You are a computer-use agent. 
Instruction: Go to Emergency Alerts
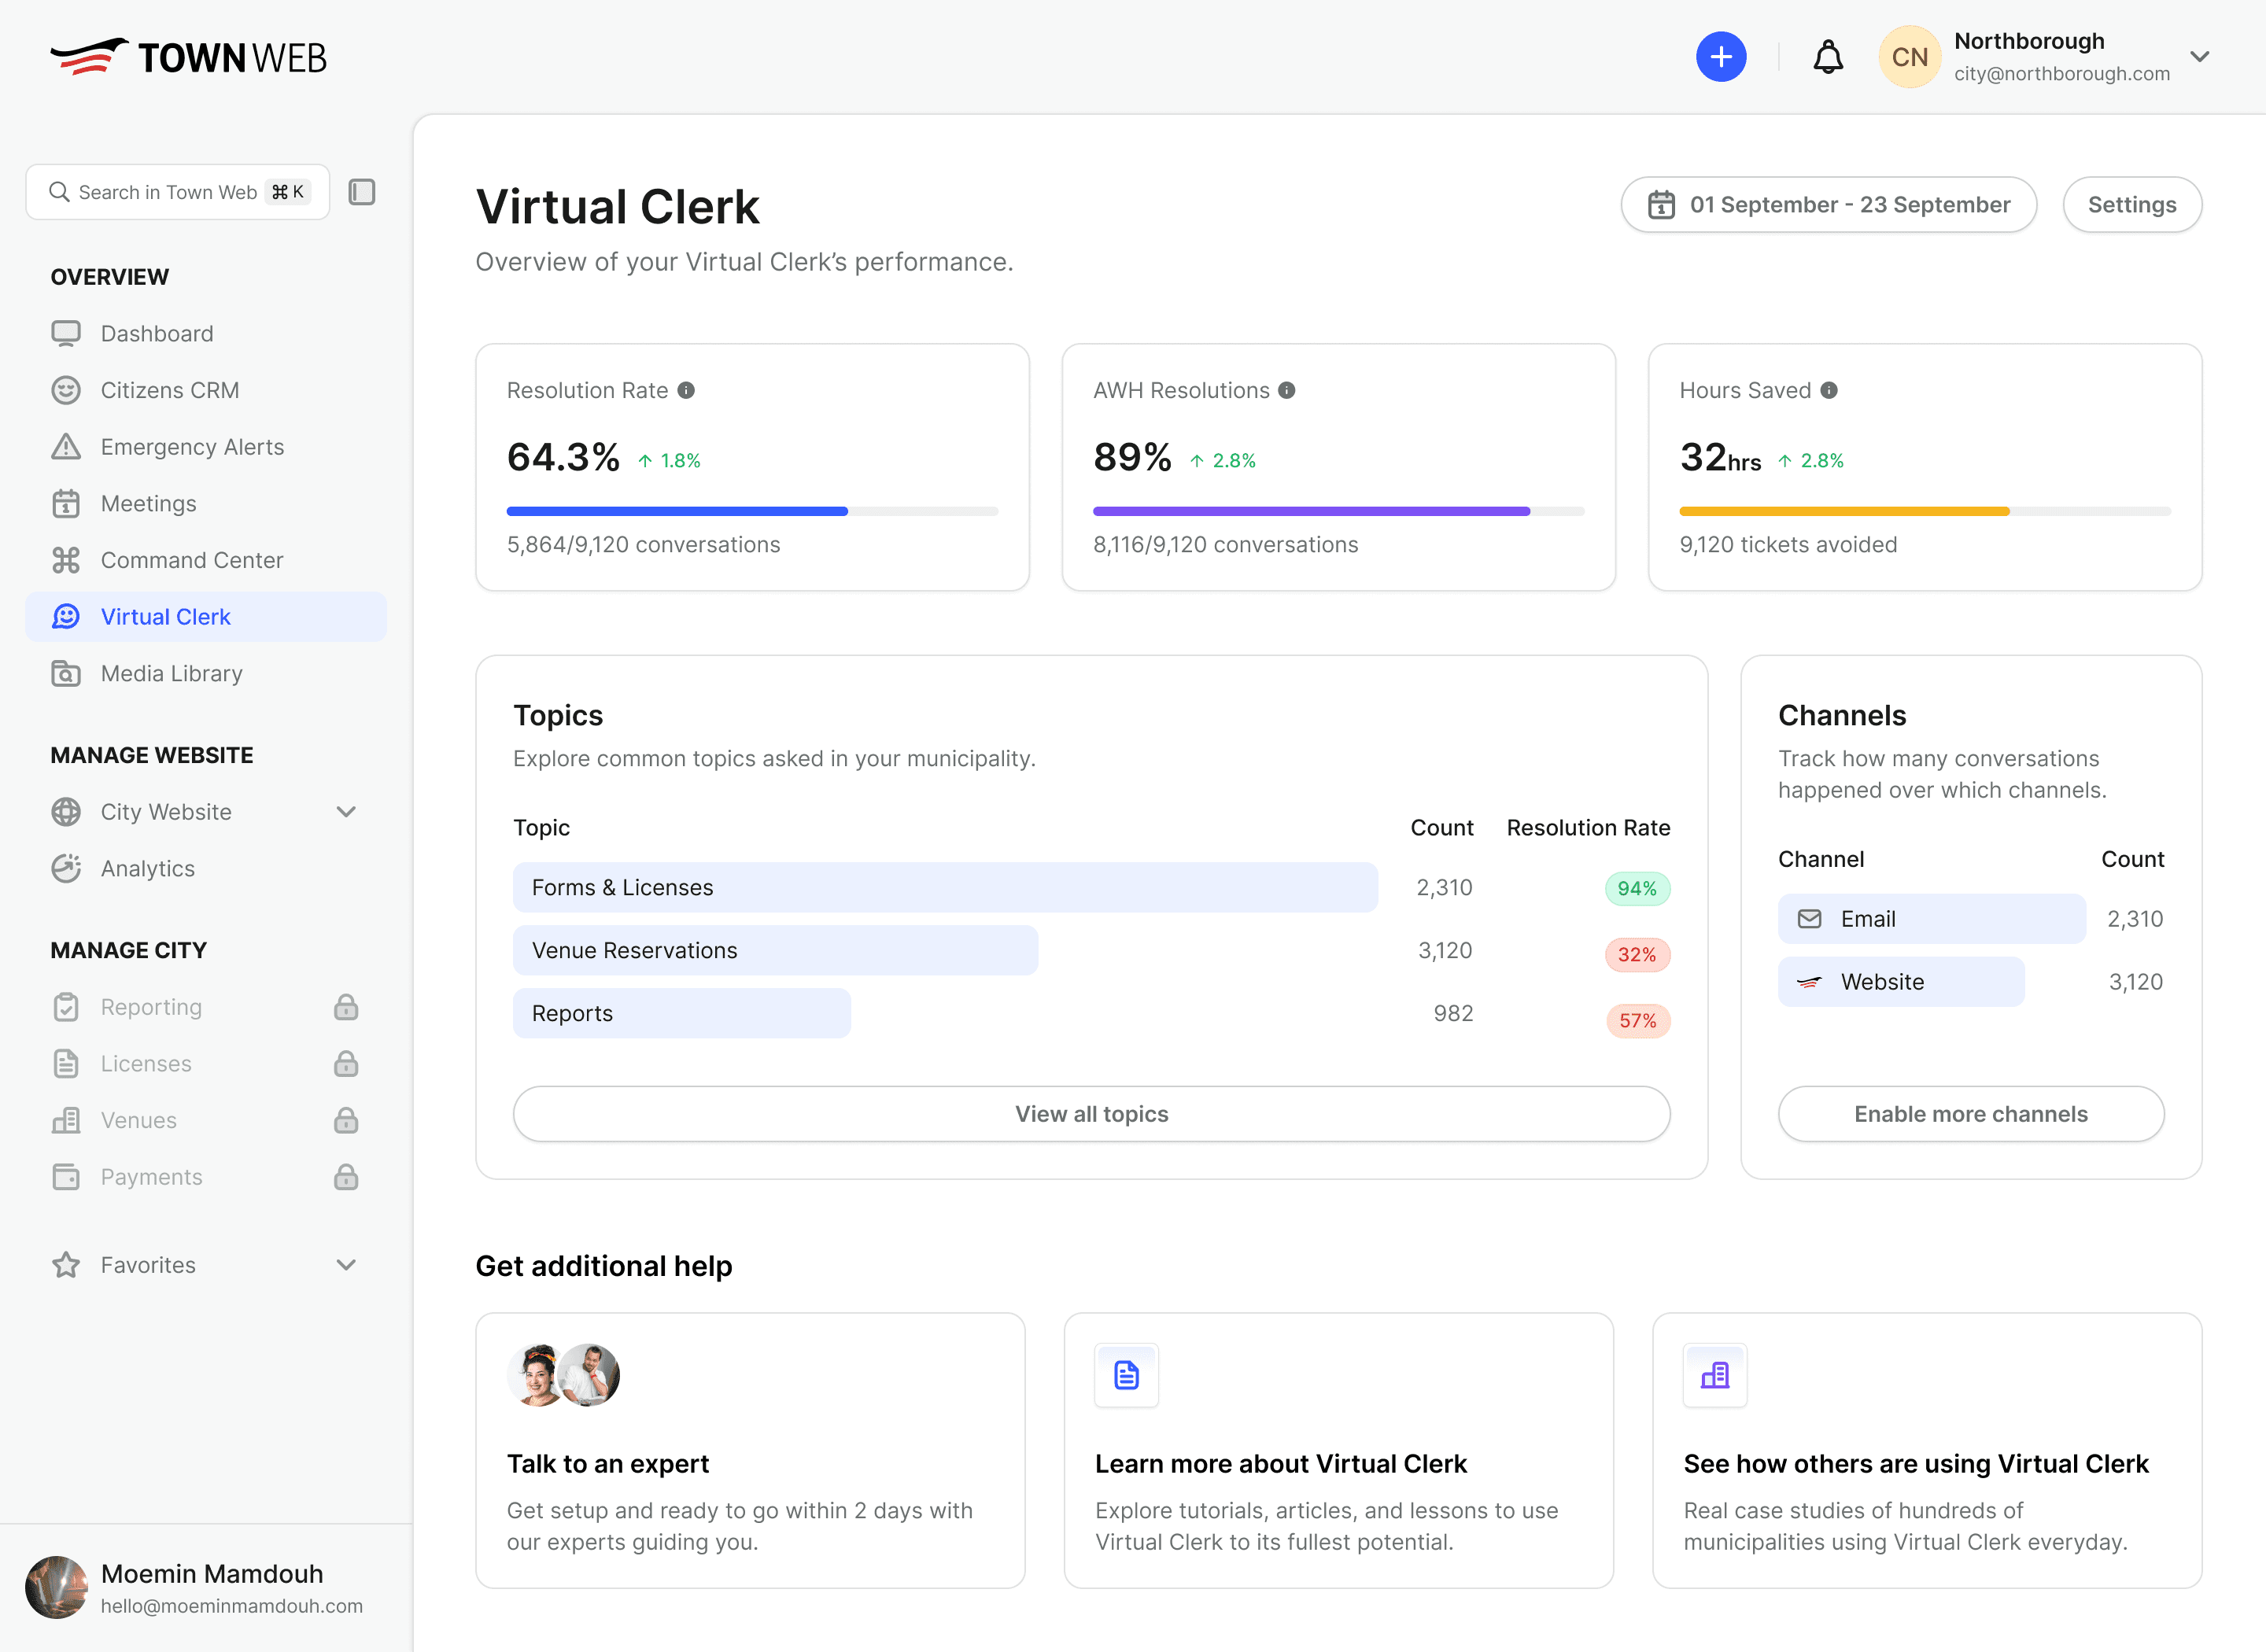pos(206,447)
